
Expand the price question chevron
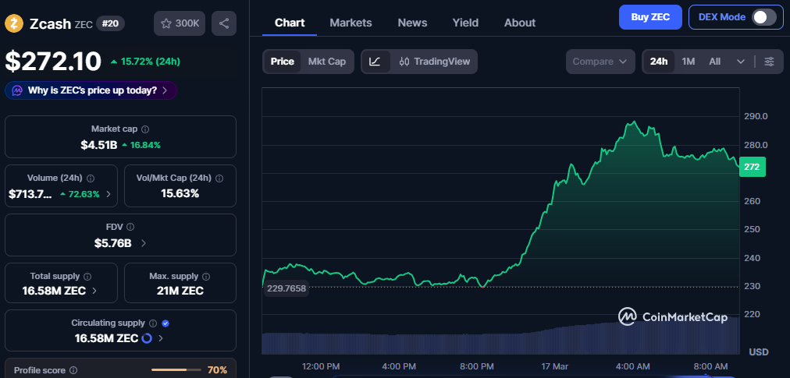pos(165,90)
